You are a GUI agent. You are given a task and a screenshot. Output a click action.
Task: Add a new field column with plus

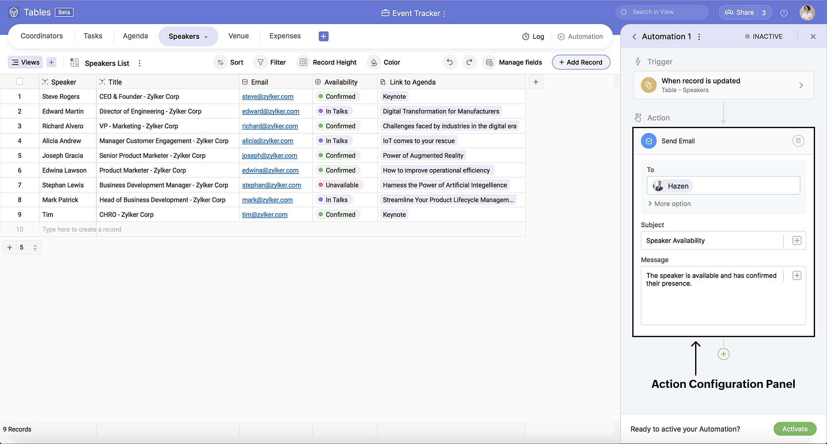(x=535, y=82)
